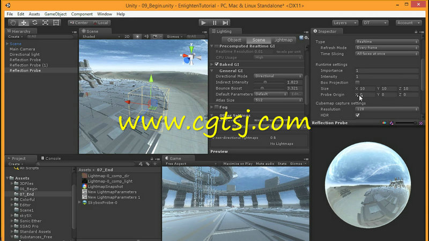Lock the Project panel
Screen dimensions: 429x241
click(152, 159)
